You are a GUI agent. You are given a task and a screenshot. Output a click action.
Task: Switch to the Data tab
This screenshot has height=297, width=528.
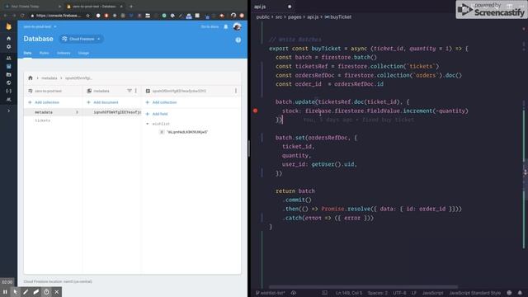click(27, 53)
